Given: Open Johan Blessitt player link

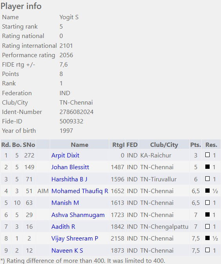Looking at the screenshot, I should (70, 167).
